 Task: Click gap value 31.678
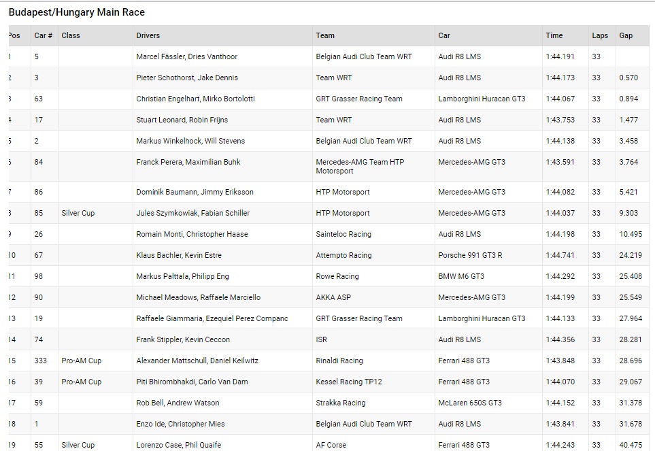(631, 424)
